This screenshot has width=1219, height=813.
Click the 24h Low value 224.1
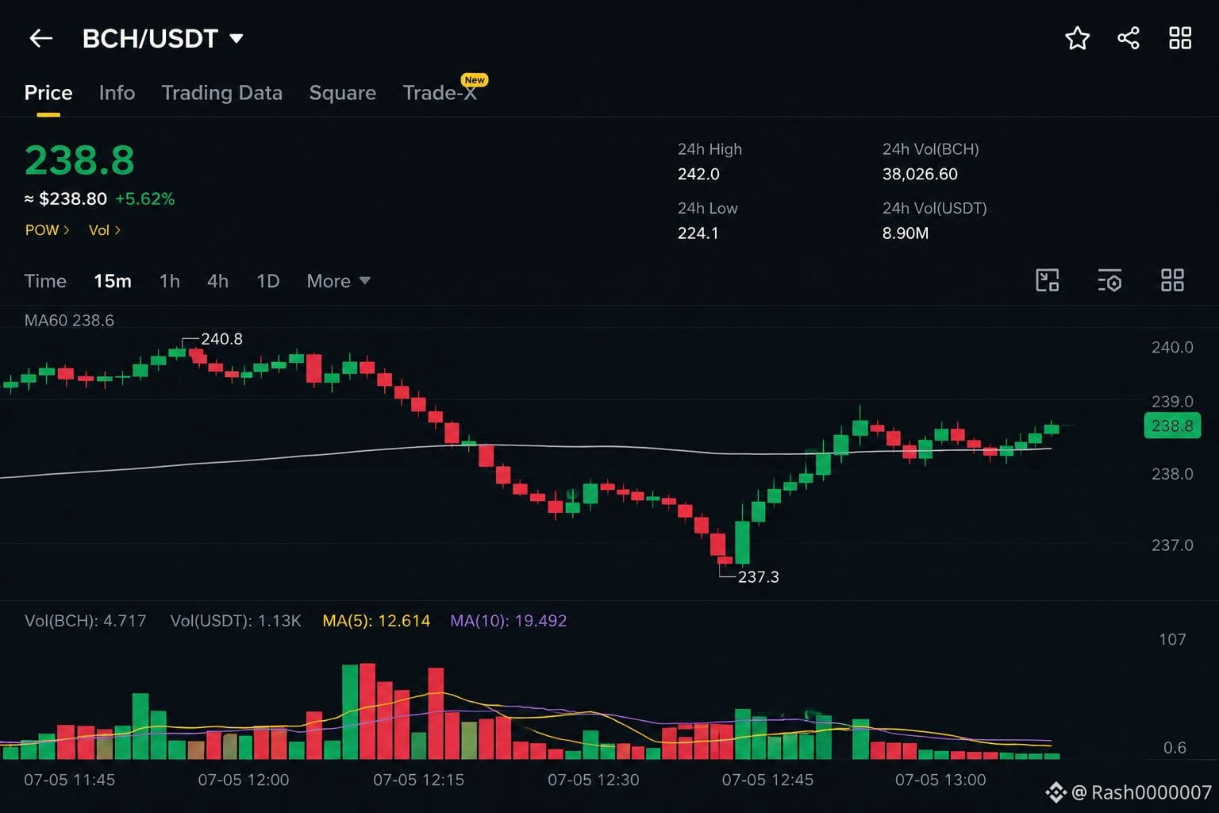pyautogui.click(x=698, y=233)
